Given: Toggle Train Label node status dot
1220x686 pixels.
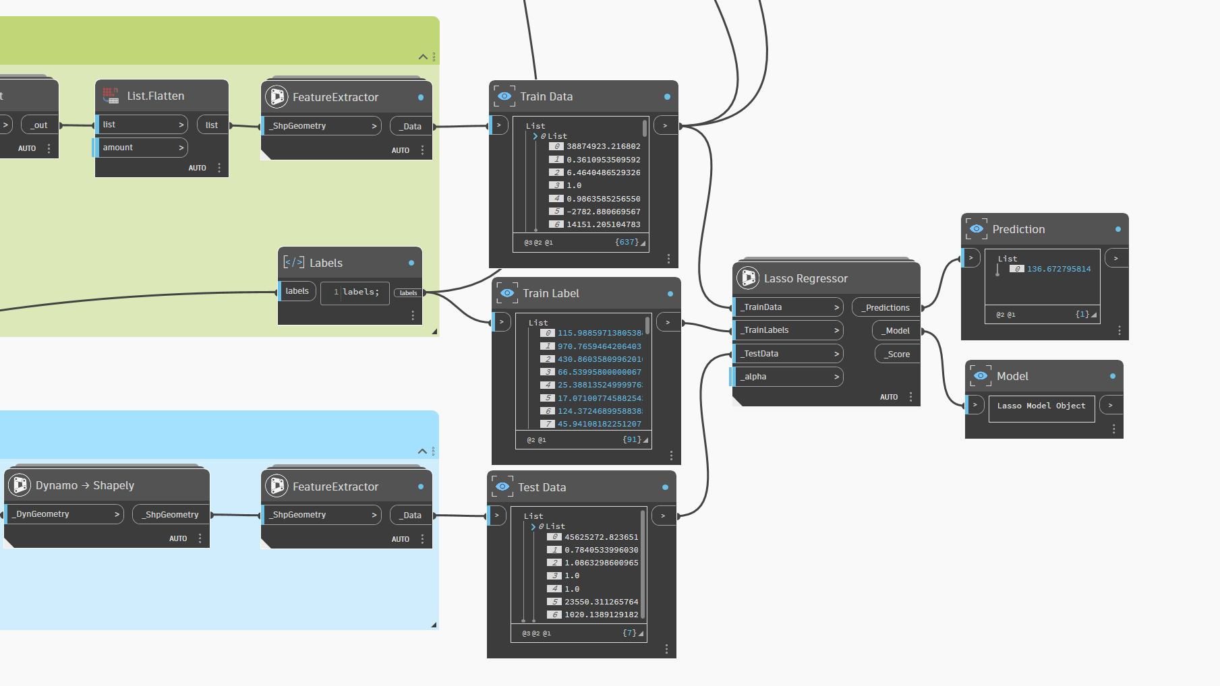Looking at the screenshot, I should coord(670,293).
